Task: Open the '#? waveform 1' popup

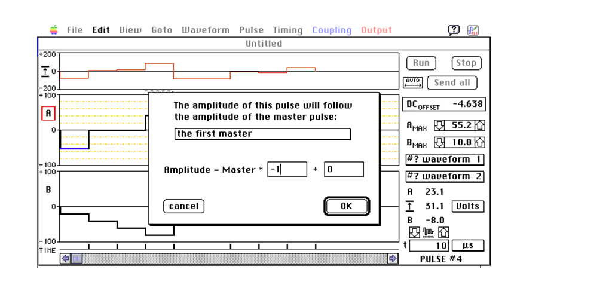Action: tap(445, 160)
